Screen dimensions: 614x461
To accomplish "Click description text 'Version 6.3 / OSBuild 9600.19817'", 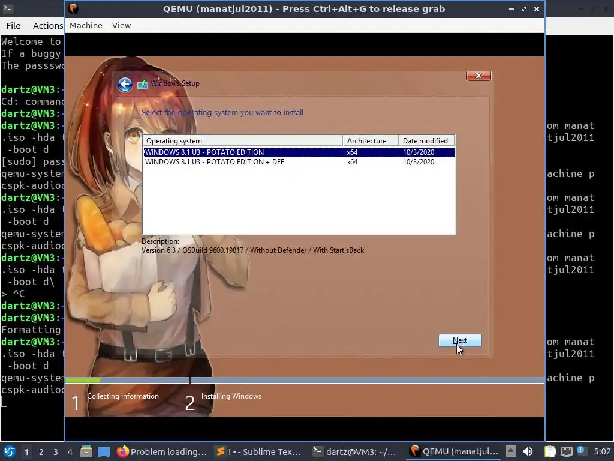I will (x=192, y=250).
